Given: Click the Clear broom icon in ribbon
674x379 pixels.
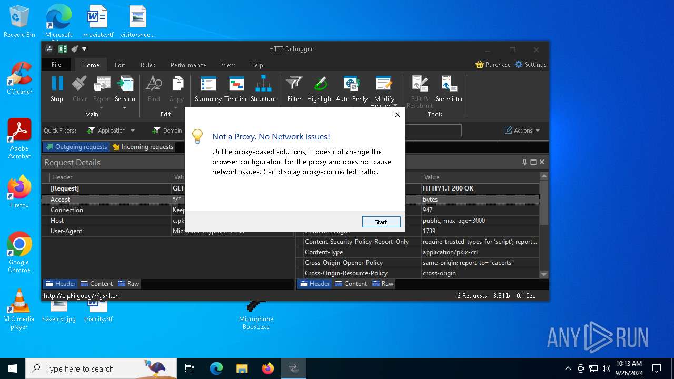Looking at the screenshot, I should tap(80, 84).
